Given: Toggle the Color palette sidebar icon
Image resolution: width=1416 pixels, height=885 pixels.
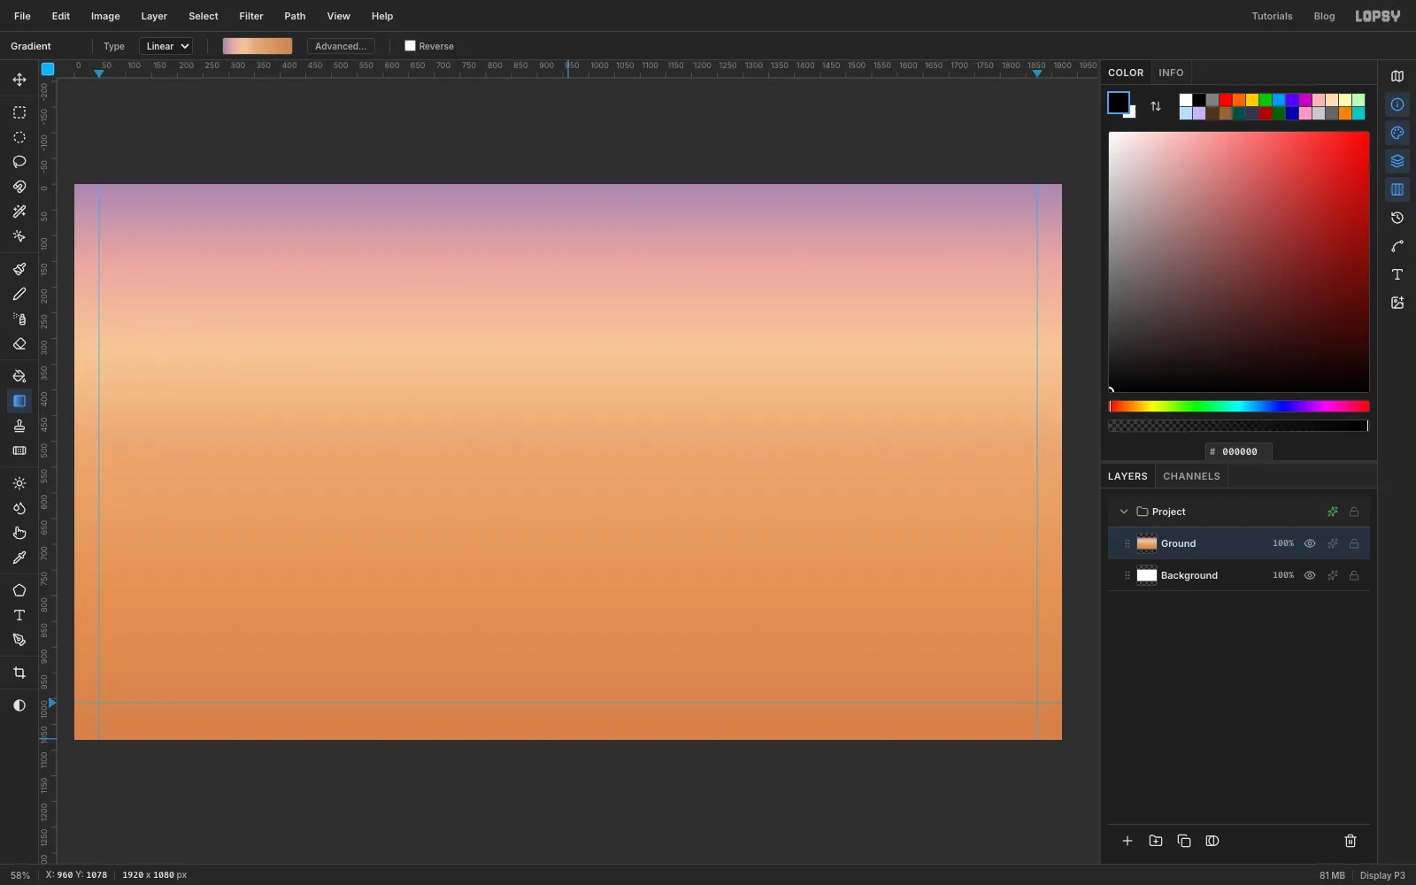Looking at the screenshot, I should point(1397,133).
